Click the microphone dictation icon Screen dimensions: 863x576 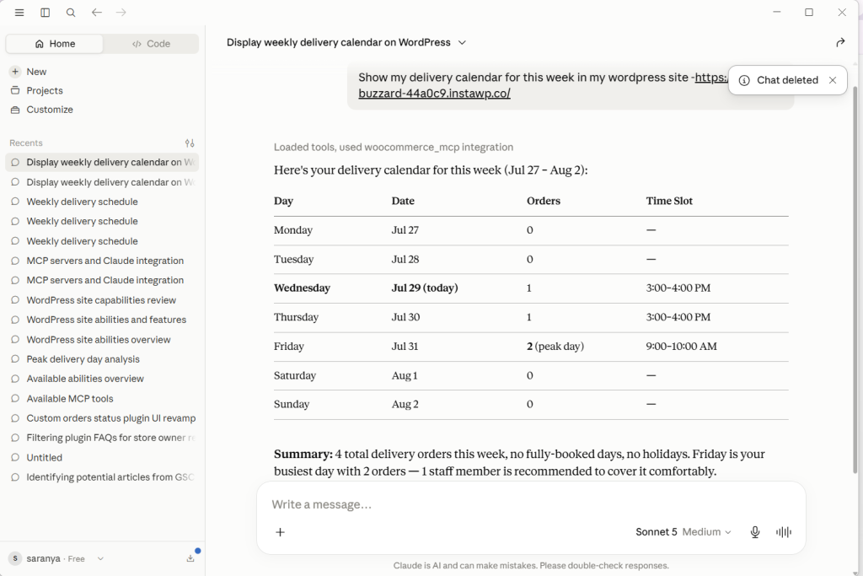coord(754,532)
